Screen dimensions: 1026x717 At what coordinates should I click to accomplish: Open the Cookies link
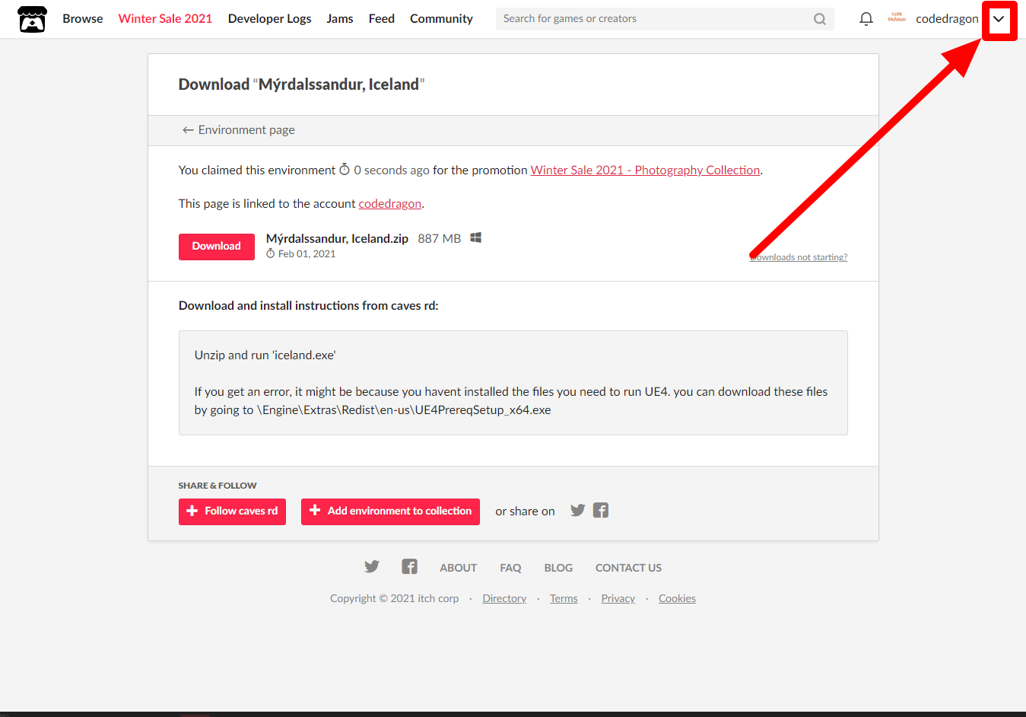tap(677, 599)
